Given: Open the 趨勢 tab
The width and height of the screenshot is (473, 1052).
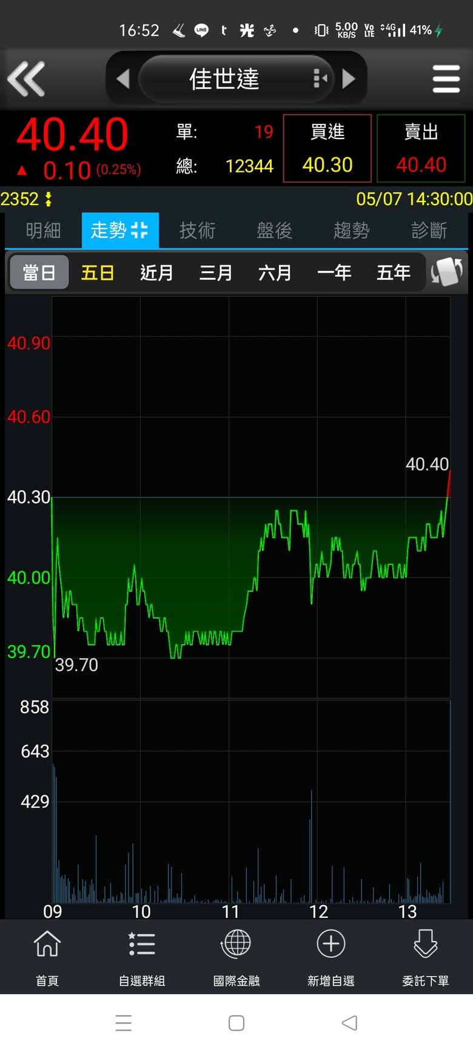Looking at the screenshot, I should point(351,230).
